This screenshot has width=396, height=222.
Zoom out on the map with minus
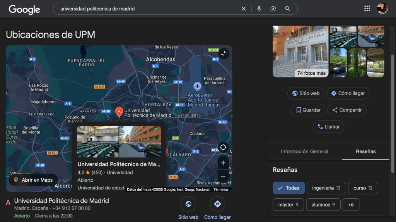(x=223, y=177)
